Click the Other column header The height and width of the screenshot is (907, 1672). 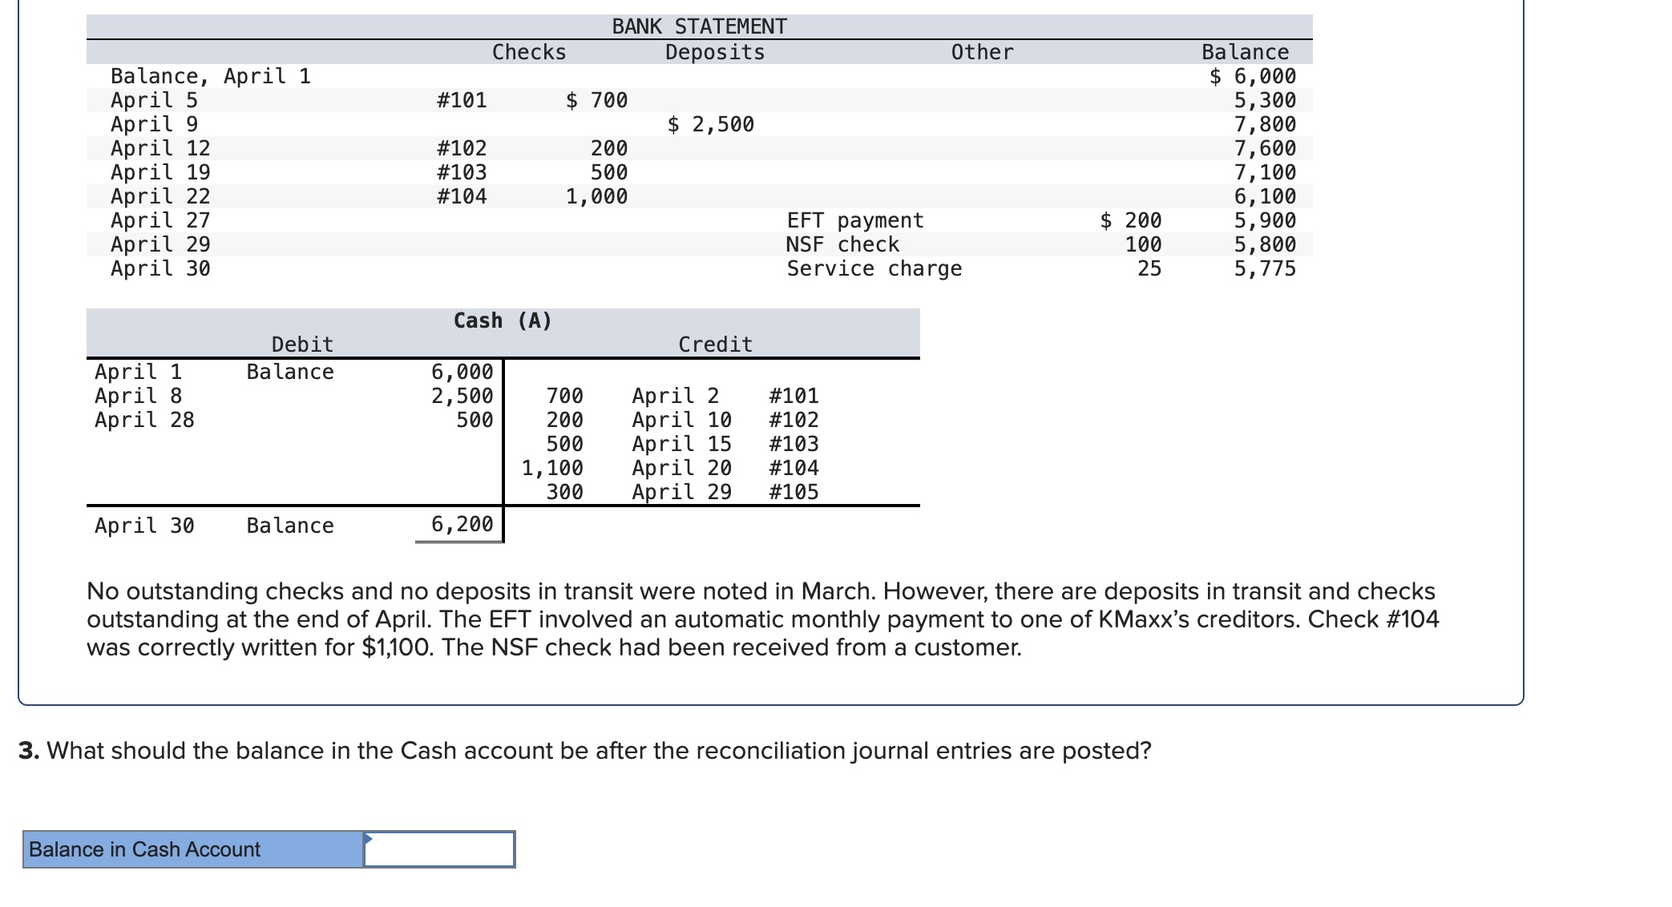[x=982, y=52]
